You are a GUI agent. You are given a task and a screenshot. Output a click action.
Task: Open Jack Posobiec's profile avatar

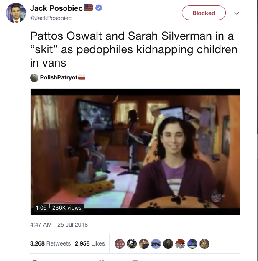click(16, 13)
